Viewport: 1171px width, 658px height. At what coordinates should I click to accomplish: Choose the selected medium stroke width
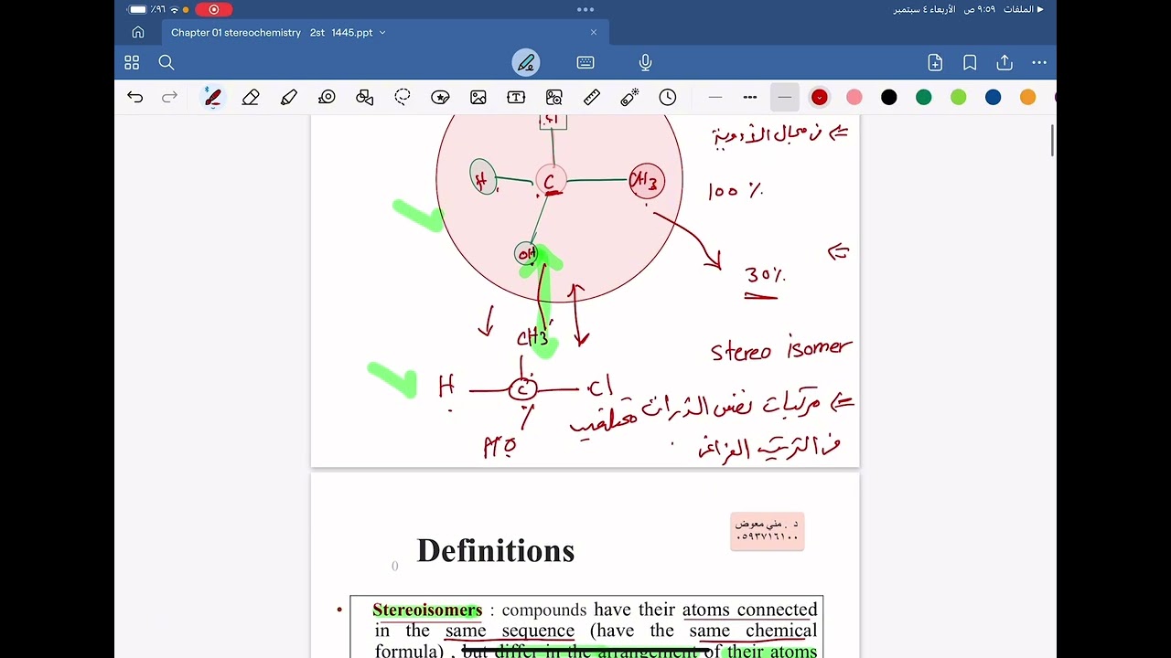coord(785,97)
